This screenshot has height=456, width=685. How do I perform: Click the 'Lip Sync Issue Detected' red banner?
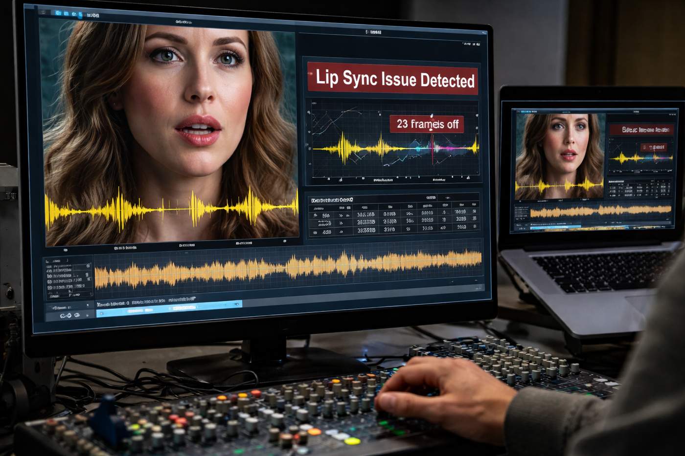392,78
